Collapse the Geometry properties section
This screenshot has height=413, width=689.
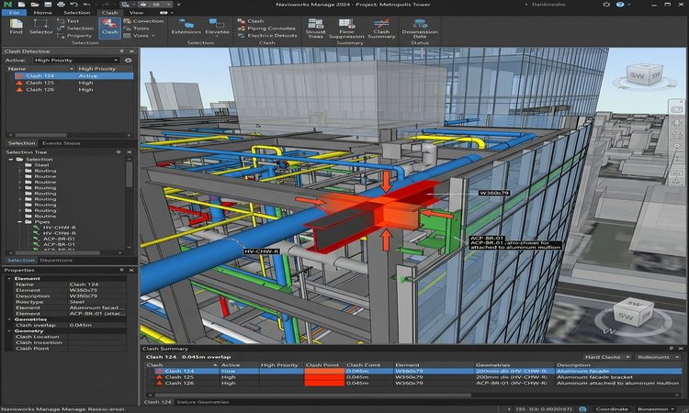tap(9, 331)
